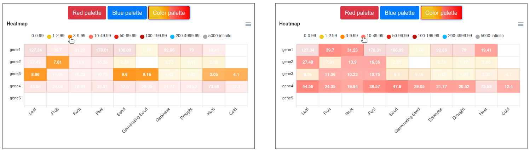The width and height of the screenshot is (530, 151).
Task: Open the right heatmap's hamburger menu
Action: (x=520, y=24)
